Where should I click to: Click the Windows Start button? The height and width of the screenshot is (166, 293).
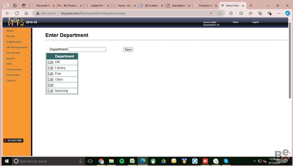coord(7,161)
